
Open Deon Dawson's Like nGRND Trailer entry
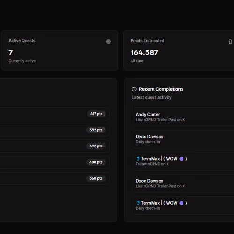183,183
